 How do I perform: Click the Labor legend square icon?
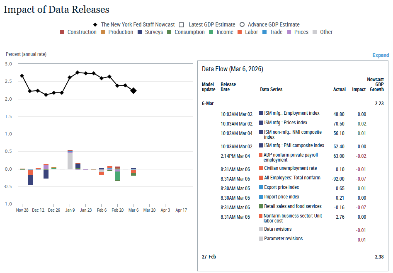pyautogui.click(x=240, y=32)
